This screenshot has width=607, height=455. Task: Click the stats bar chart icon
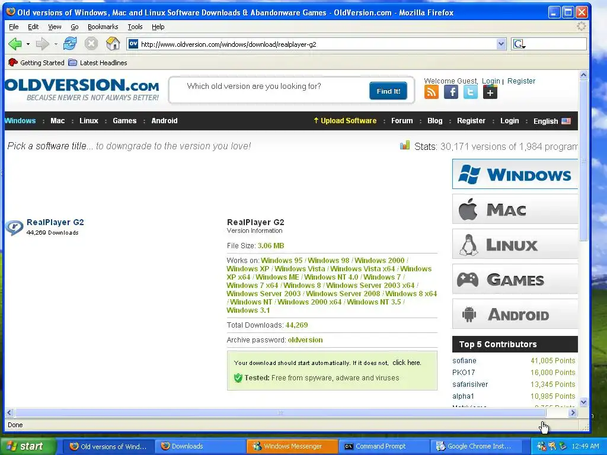pyautogui.click(x=404, y=146)
